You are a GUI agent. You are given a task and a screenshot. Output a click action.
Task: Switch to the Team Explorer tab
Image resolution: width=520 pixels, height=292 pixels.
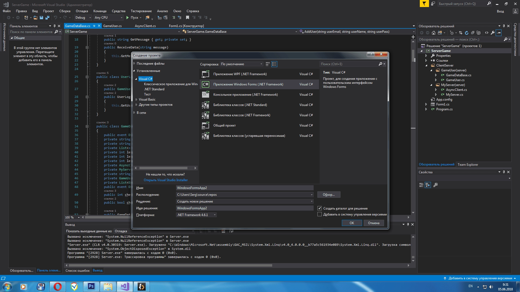(468, 165)
